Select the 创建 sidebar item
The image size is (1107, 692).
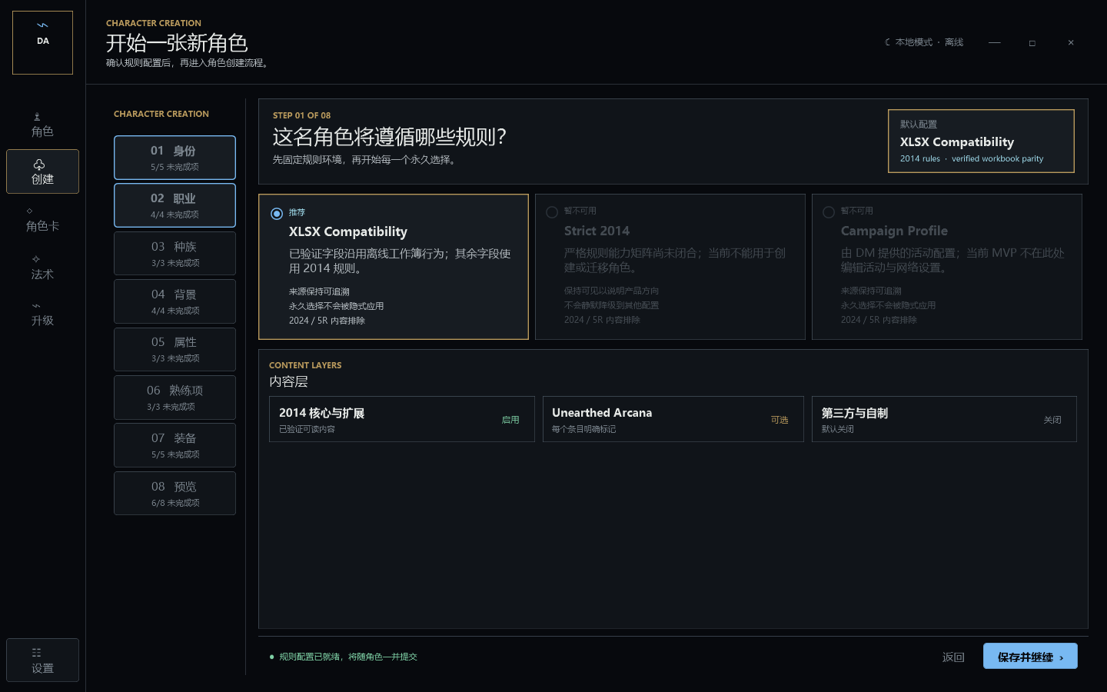click(42, 171)
